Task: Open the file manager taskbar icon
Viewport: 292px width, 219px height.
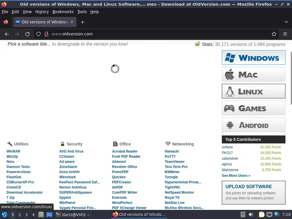Action: 41,214
